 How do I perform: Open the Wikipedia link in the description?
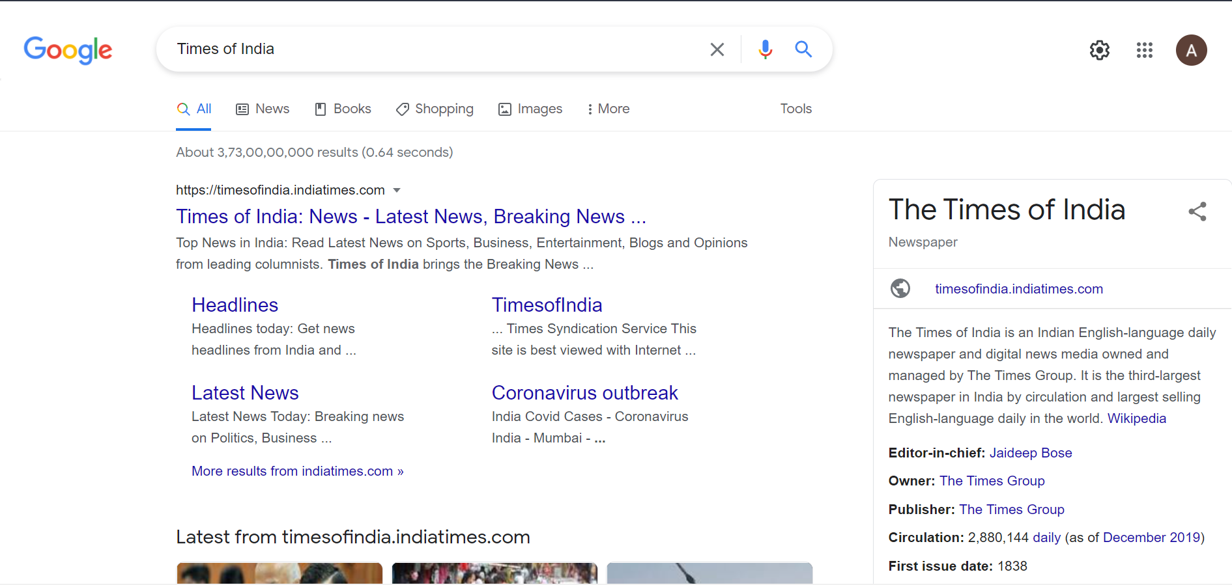click(1137, 418)
